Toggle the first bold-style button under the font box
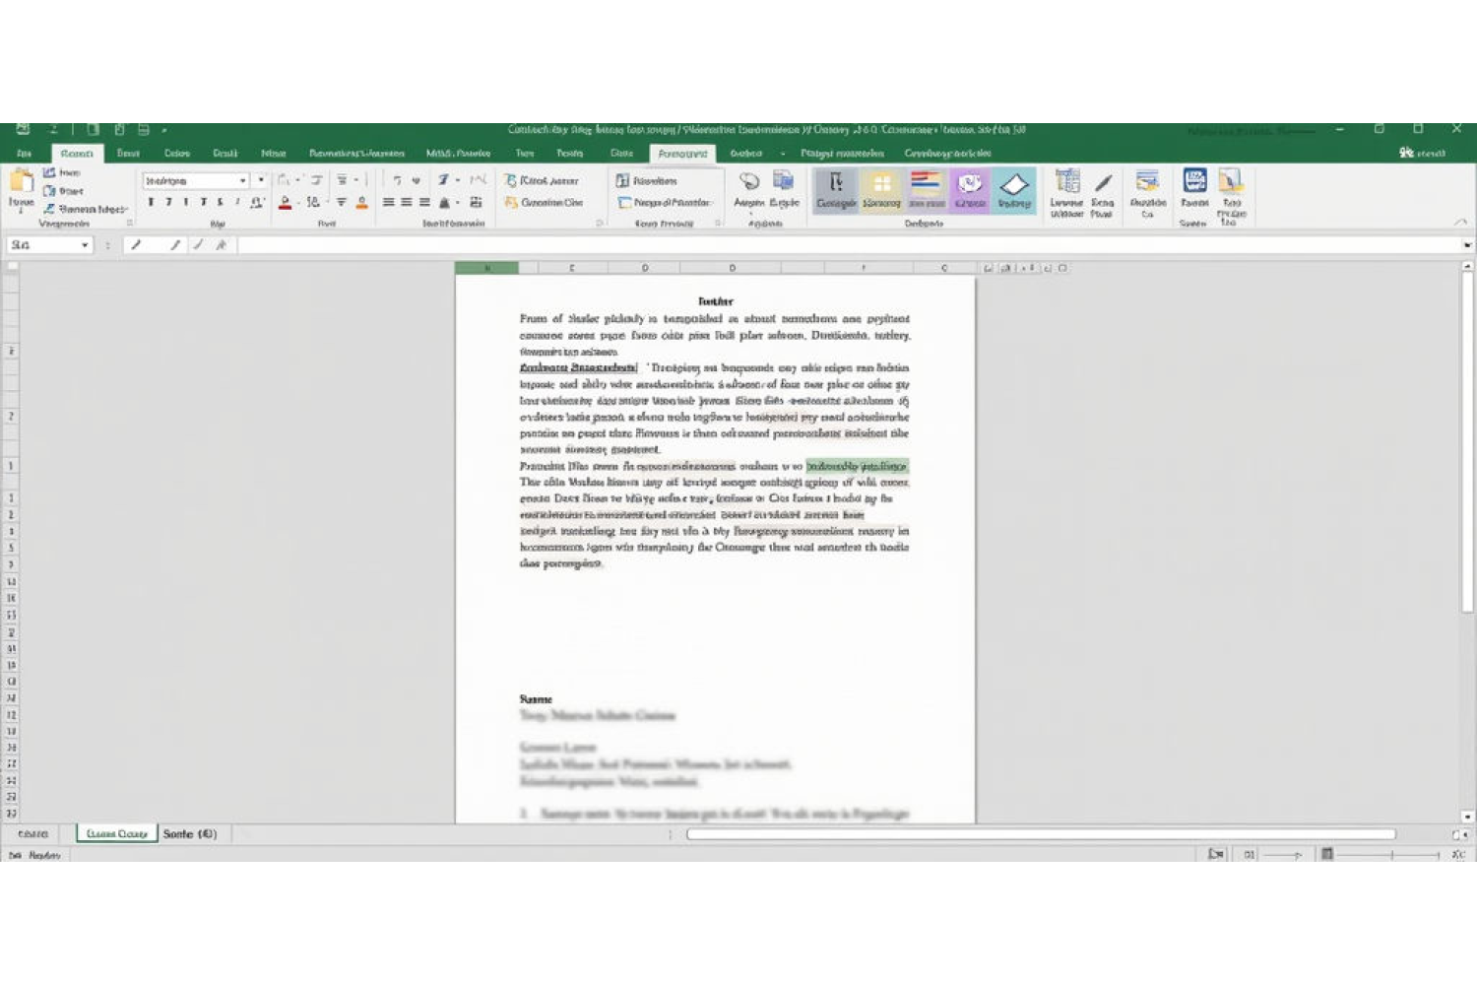1477x985 pixels. coord(151,203)
